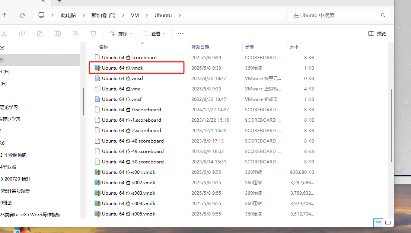The width and height of the screenshot is (411, 233).
Task: Select 杨轩实习报告 folder in sidebar
Action: (15, 191)
